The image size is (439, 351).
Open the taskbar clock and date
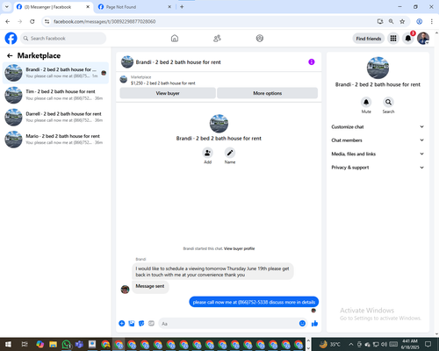[410, 344]
